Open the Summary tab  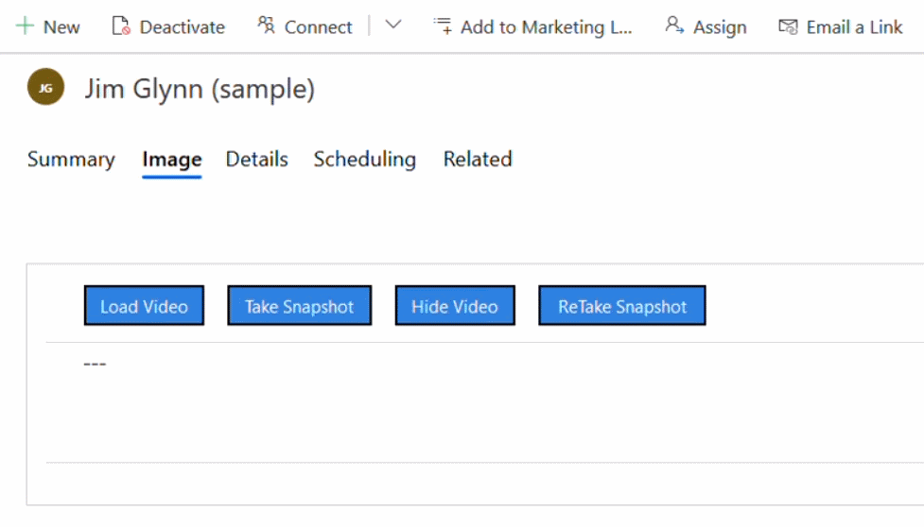tap(71, 160)
